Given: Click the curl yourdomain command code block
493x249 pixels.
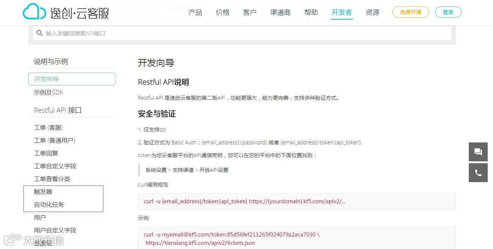Looking at the screenshot, I should click(x=297, y=201).
